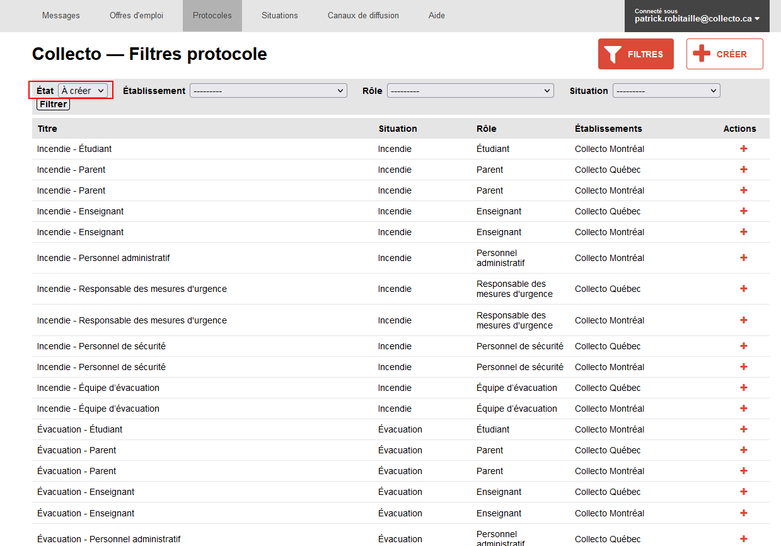
Task: Click the Étudiant role cell in Incendie - Étudiant row
Action: pos(493,149)
